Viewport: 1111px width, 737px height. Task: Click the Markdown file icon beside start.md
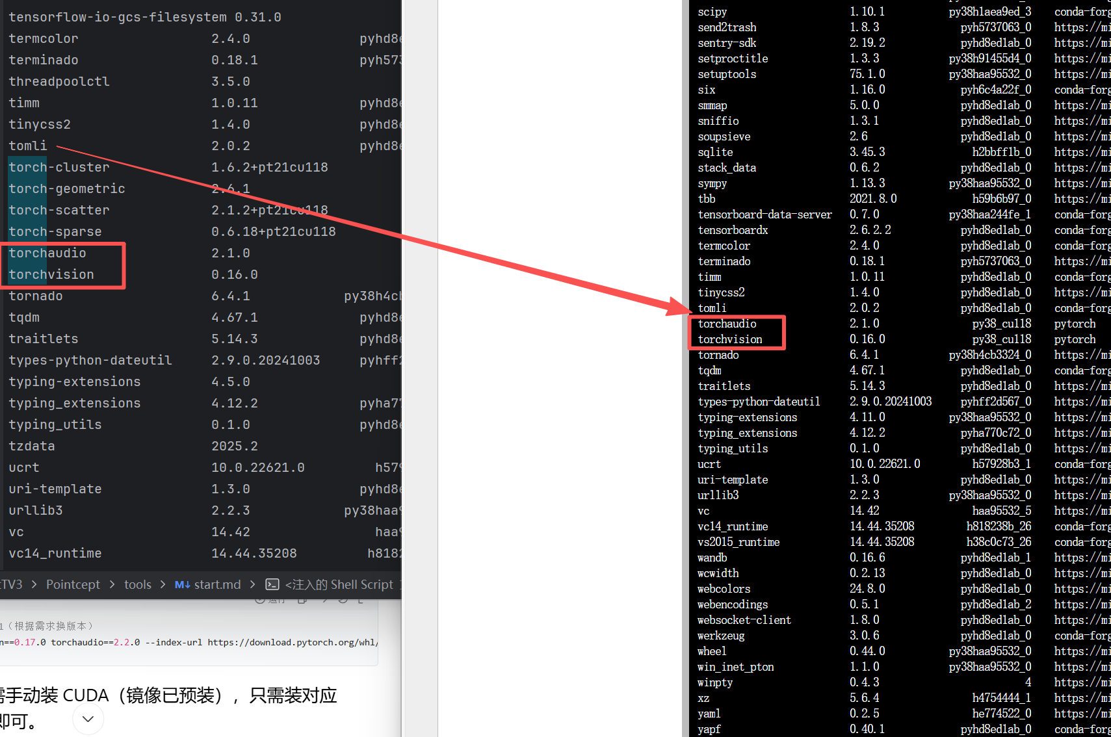[183, 584]
